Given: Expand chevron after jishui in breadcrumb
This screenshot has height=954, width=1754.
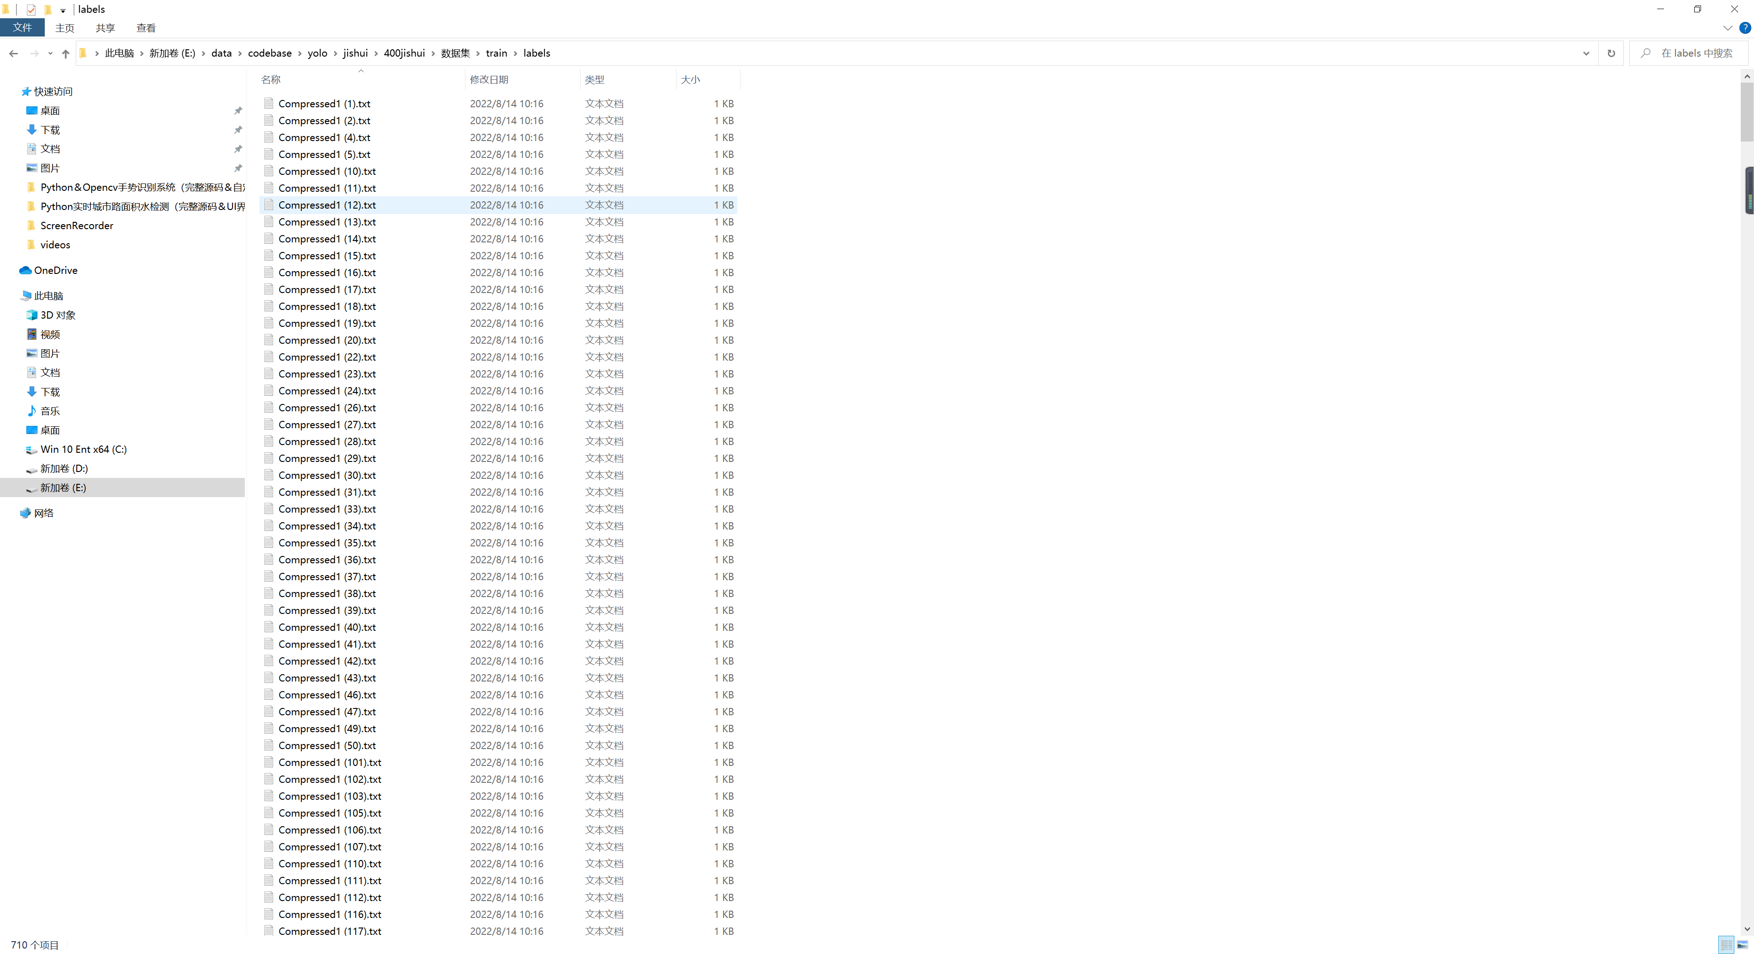Looking at the screenshot, I should [x=376, y=53].
